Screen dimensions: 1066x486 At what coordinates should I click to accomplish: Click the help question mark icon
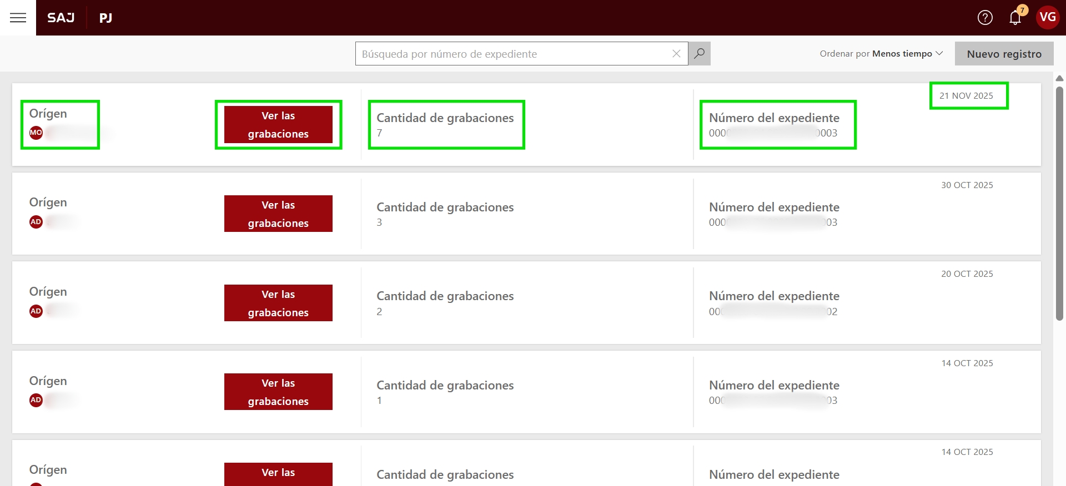pos(985,18)
